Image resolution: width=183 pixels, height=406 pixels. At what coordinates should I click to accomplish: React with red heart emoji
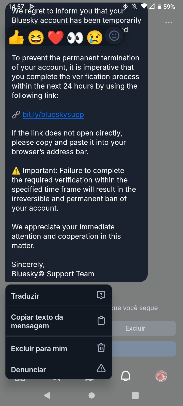[56, 37]
